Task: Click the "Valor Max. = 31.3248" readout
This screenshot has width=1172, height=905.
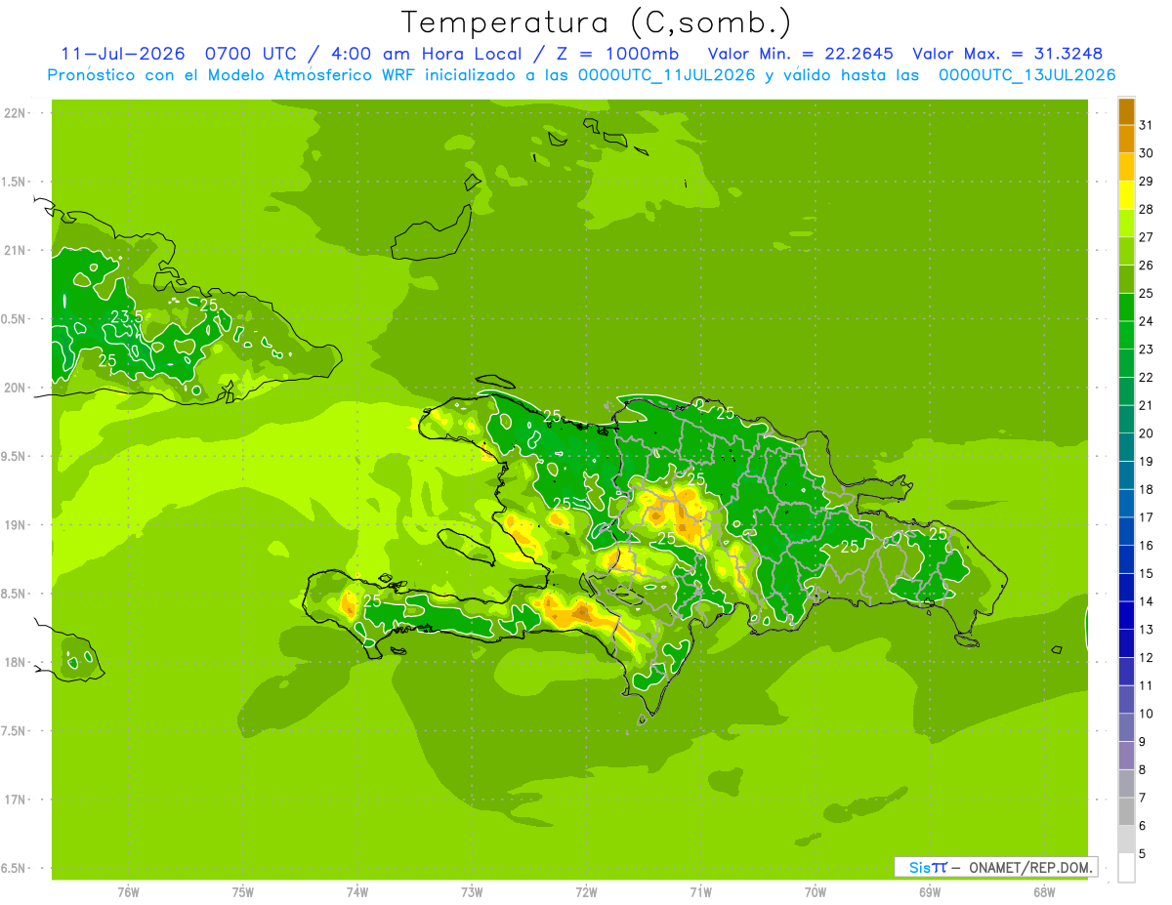Action: (x=1008, y=53)
